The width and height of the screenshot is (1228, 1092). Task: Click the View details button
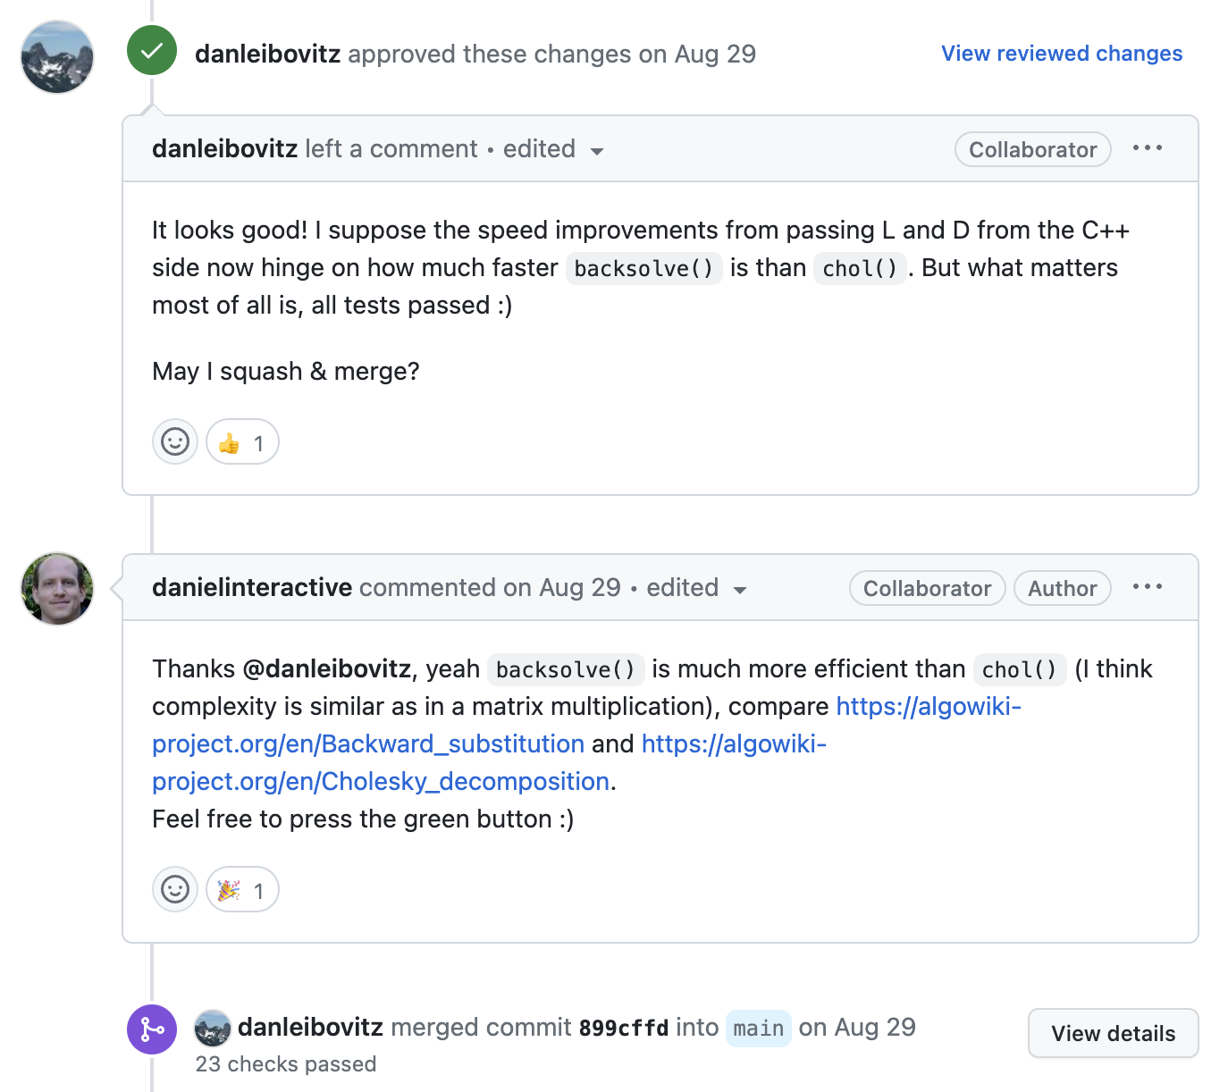tap(1113, 1034)
